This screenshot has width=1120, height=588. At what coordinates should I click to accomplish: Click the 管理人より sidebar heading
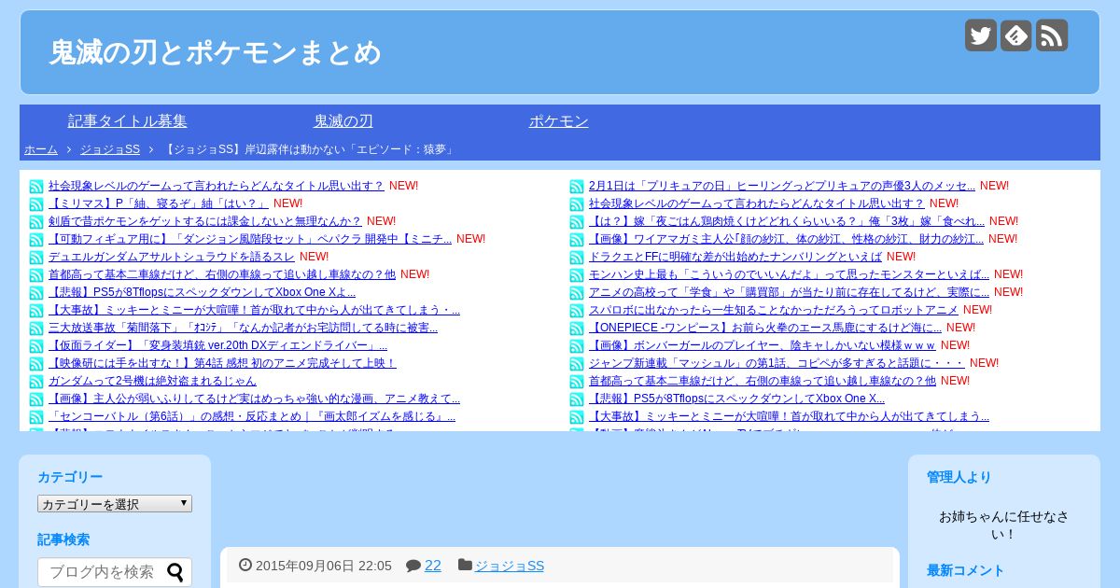coord(959,477)
